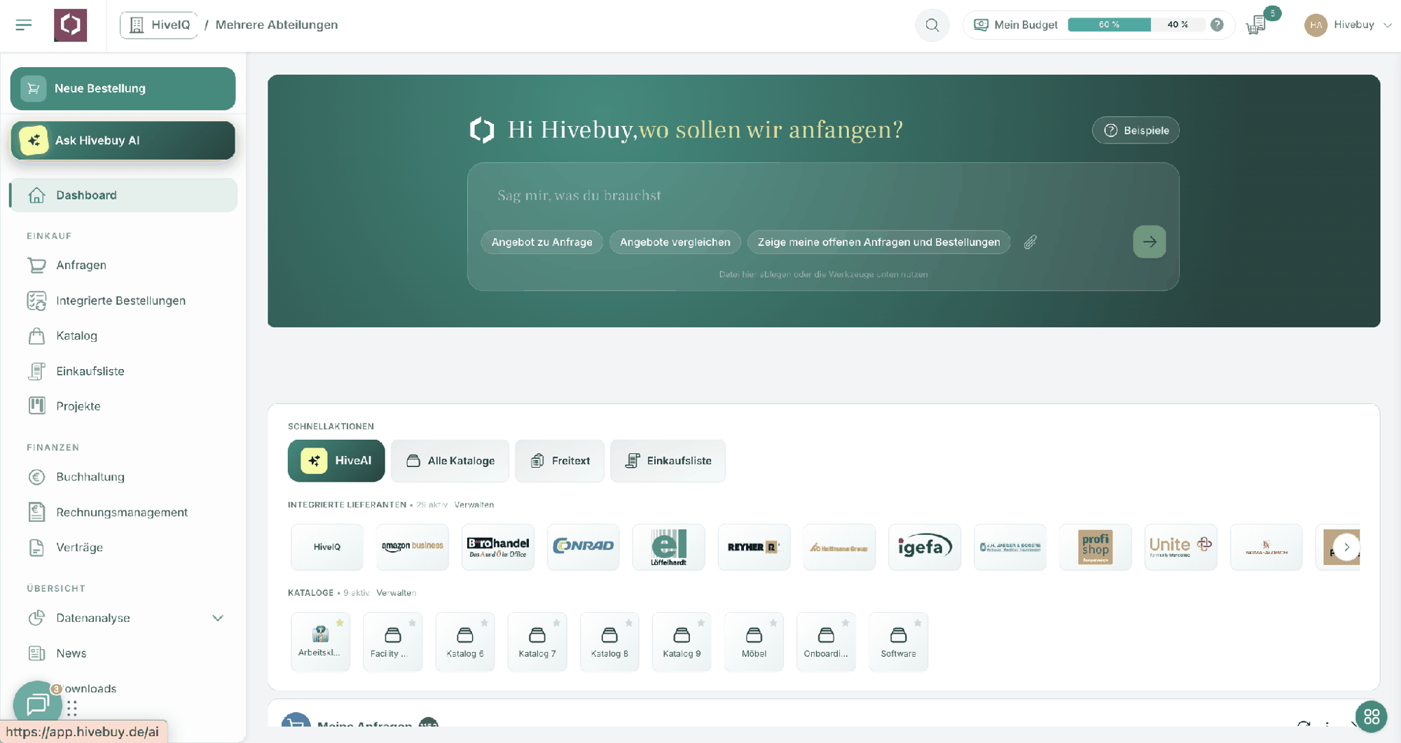Toggle favorite star on Katalog 7
Screen dimensions: 1401x743
556,623
